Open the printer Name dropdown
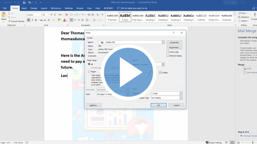 coord(163,42)
